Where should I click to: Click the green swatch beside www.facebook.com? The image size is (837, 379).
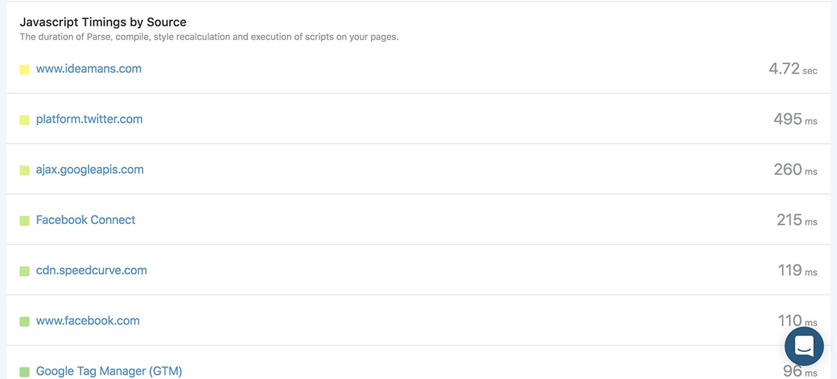coord(24,322)
